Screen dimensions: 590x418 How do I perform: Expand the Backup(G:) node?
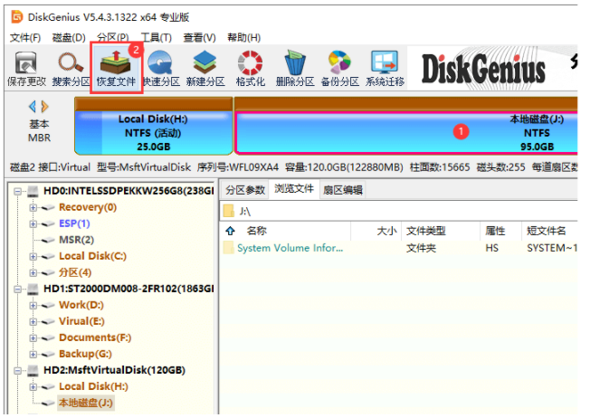click(x=33, y=354)
